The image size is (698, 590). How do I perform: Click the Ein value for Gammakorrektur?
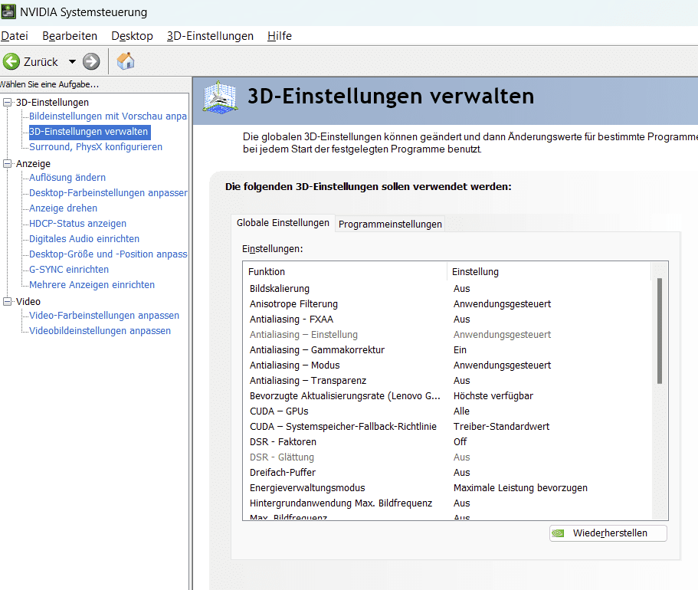pos(460,350)
